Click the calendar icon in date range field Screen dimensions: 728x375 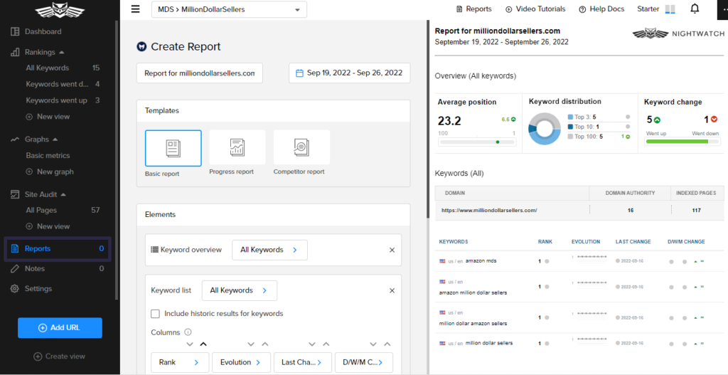point(299,73)
